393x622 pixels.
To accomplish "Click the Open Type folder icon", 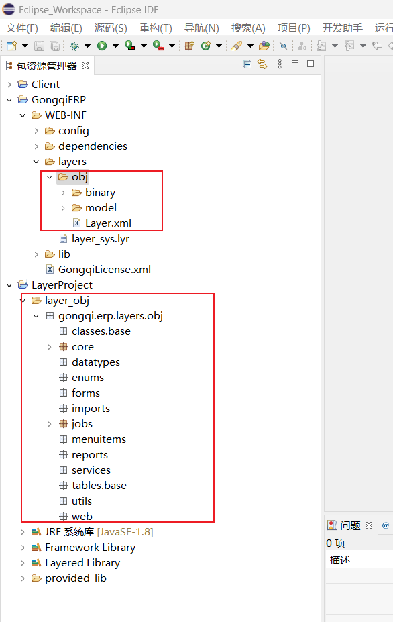I will 264,46.
